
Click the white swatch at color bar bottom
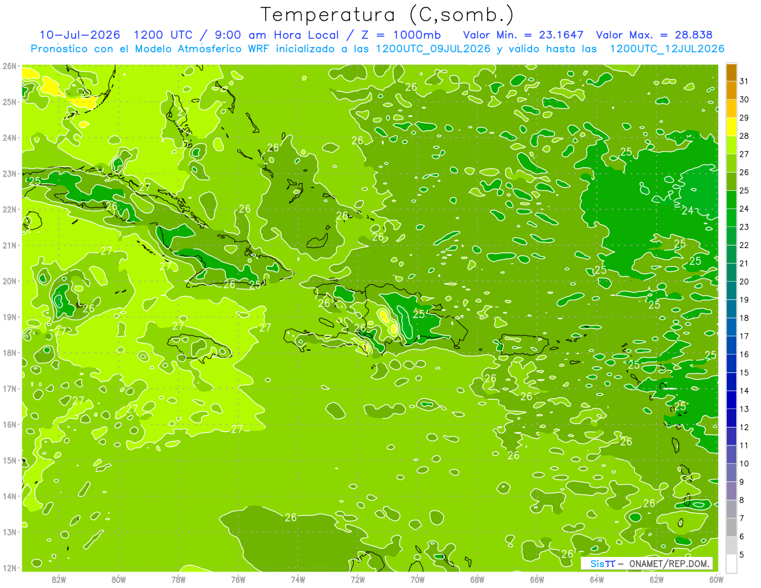(731, 563)
